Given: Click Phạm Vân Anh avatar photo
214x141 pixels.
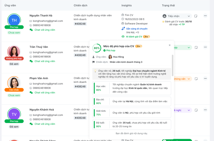Looking at the screenshot, I should 14,83.
